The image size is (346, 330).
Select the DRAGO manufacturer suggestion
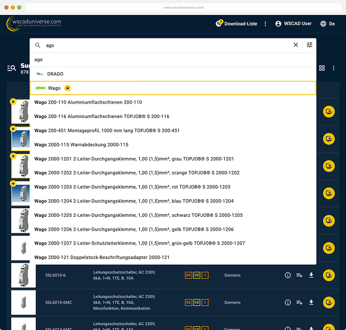point(55,74)
